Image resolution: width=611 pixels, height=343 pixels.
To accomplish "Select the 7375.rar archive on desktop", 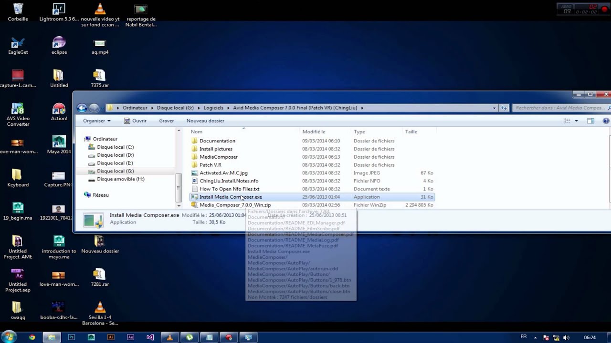I will pos(99,79).
